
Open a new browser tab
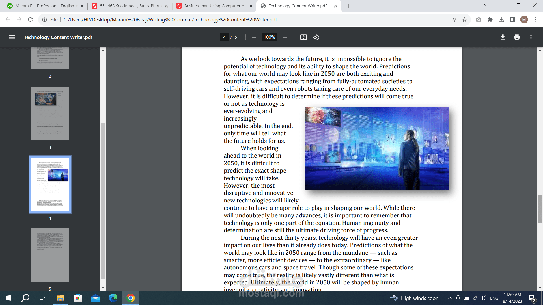[x=349, y=6]
